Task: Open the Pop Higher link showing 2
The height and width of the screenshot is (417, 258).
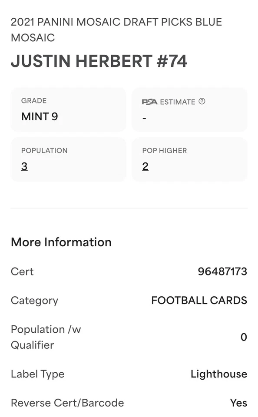Action: click(x=145, y=166)
